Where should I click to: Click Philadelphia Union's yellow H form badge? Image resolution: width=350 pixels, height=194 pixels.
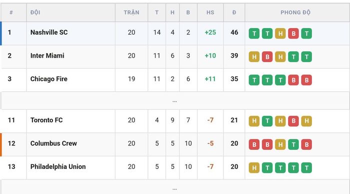click(x=254, y=168)
